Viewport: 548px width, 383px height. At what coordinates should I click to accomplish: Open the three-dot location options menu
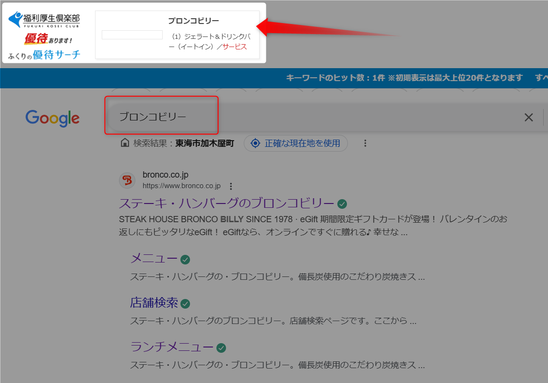coord(365,143)
